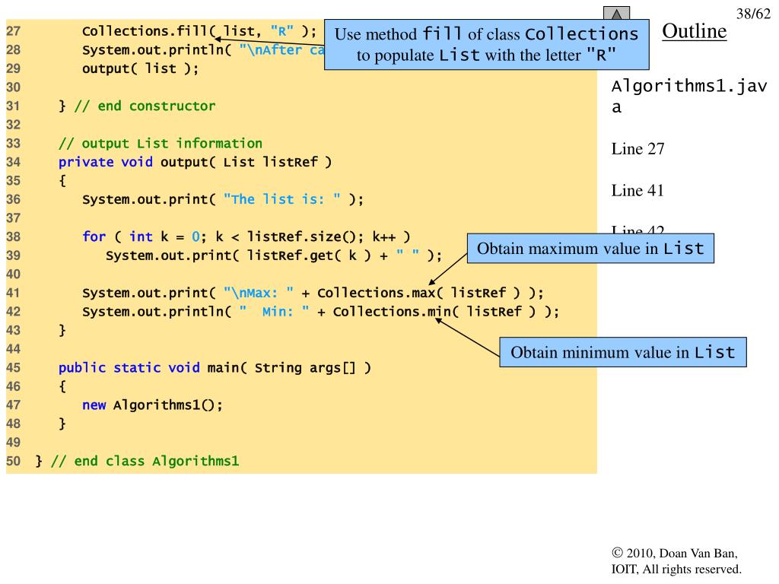Viewport: 779px width, 584px height.
Task: Click the copyright notice '2010, Doan Van Ban'
Action: 675,553
